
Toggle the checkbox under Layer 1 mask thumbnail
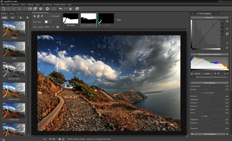pyautogui.click(x=82, y=25)
